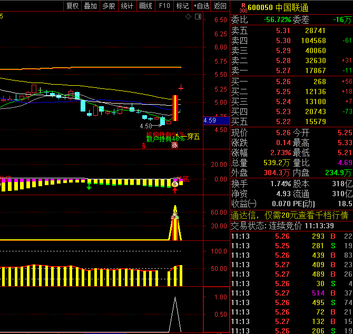The height and width of the screenshot is (334, 353).
Task: Click the 涨 marker under the candlesticks
Action: (x=175, y=145)
